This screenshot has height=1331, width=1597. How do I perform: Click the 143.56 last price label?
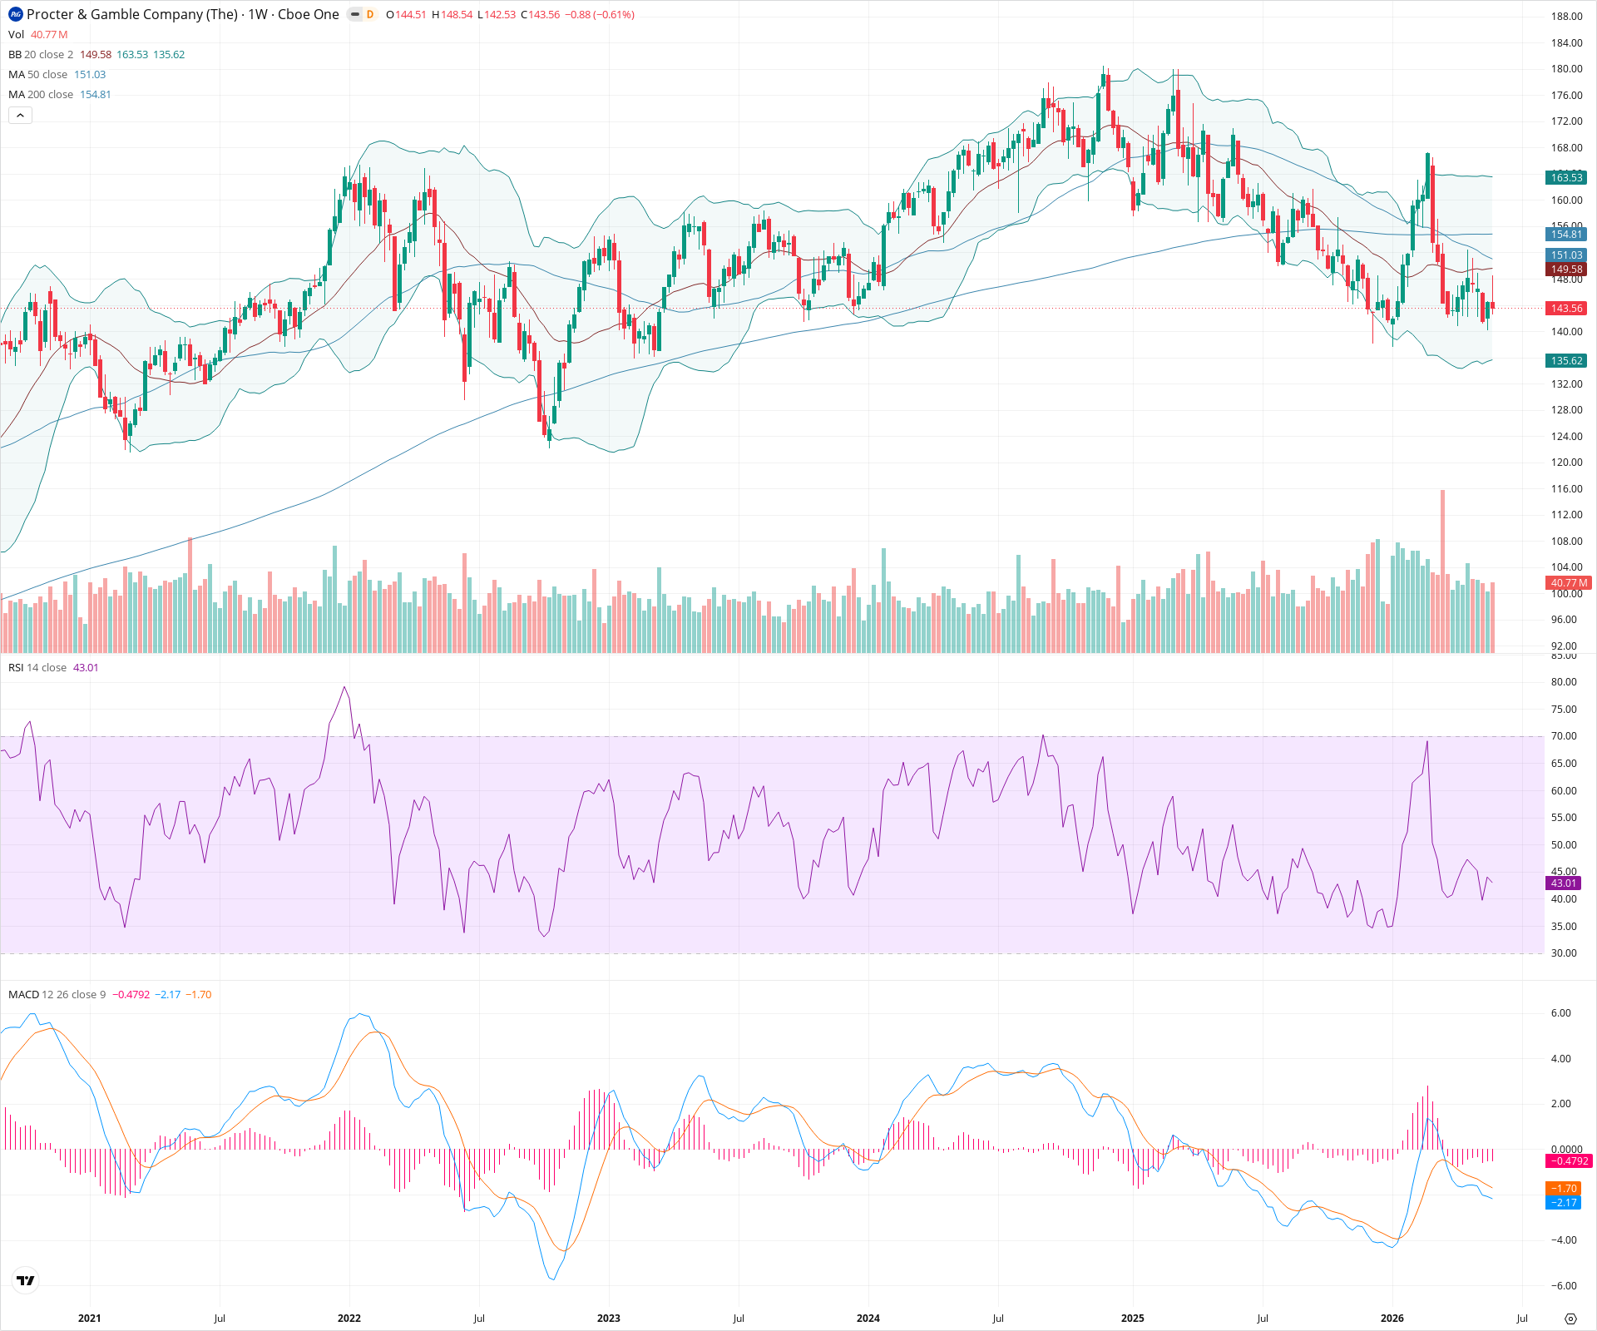[1566, 308]
